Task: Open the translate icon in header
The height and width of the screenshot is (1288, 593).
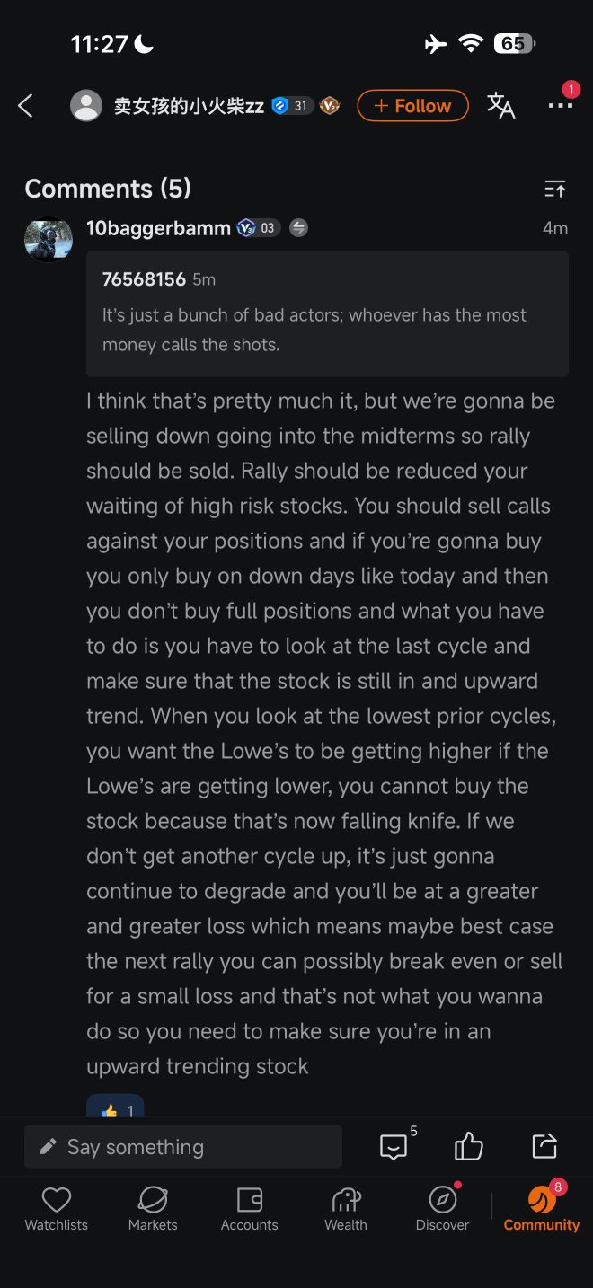Action: (x=501, y=106)
